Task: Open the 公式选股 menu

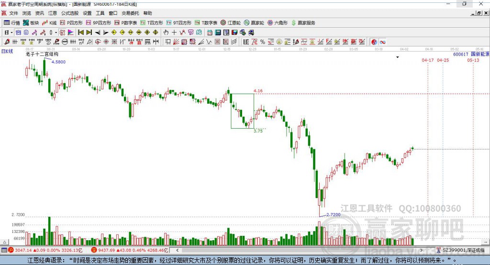Action: click(x=70, y=13)
